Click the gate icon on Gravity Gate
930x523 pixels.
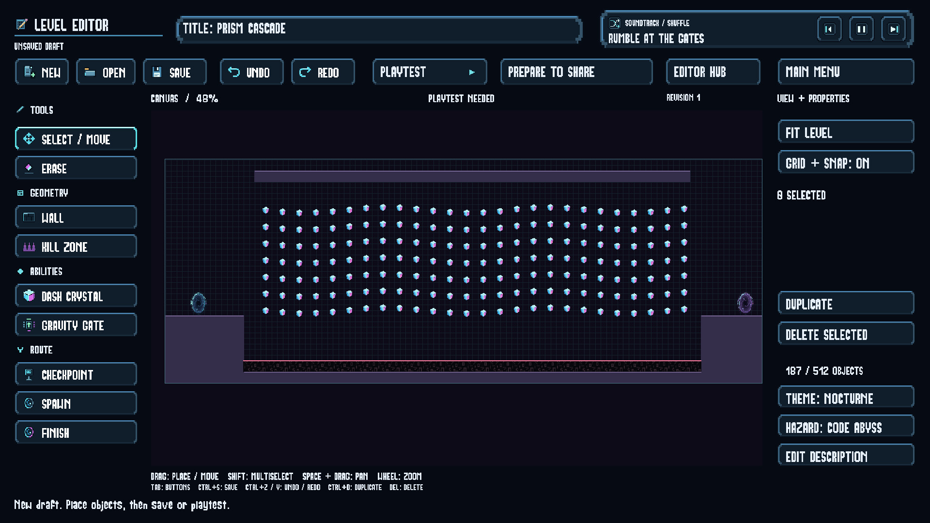pyautogui.click(x=29, y=325)
